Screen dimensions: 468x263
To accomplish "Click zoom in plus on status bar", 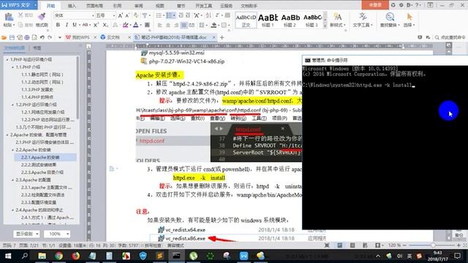I will coord(458,245).
